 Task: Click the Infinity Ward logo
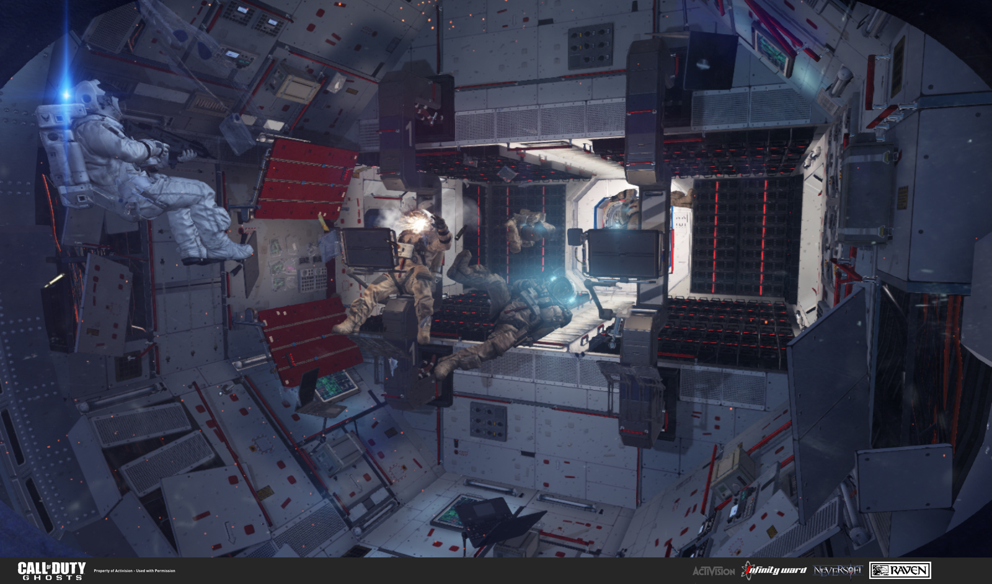pos(774,570)
